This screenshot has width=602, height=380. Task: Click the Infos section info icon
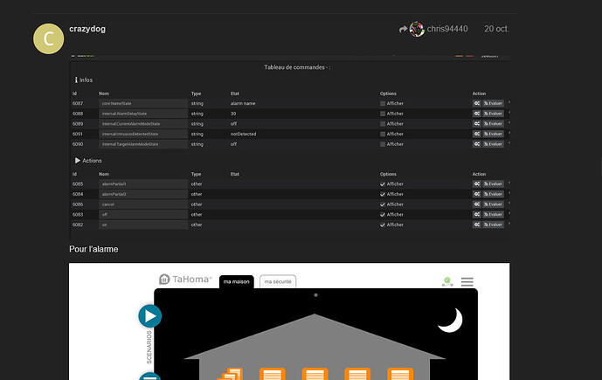(76, 79)
